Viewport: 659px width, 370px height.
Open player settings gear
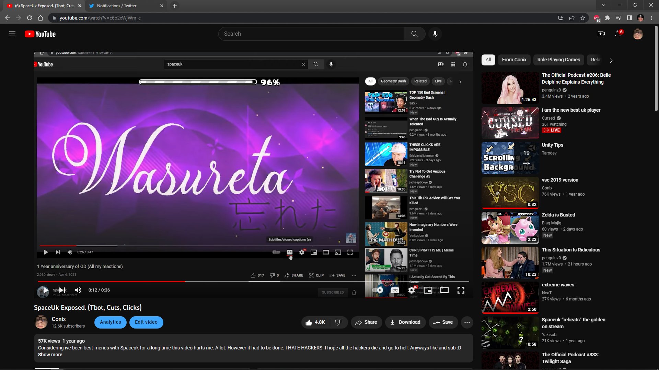tap(412, 290)
